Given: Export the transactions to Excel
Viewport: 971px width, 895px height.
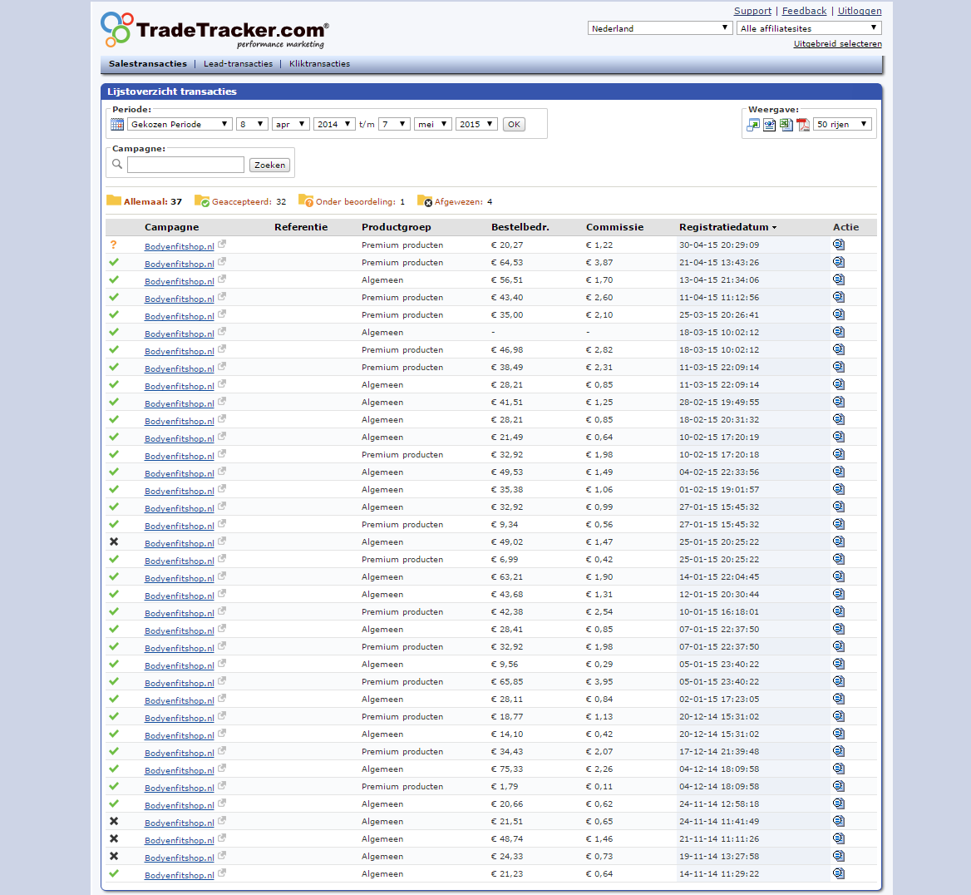Looking at the screenshot, I should click(786, 125).
